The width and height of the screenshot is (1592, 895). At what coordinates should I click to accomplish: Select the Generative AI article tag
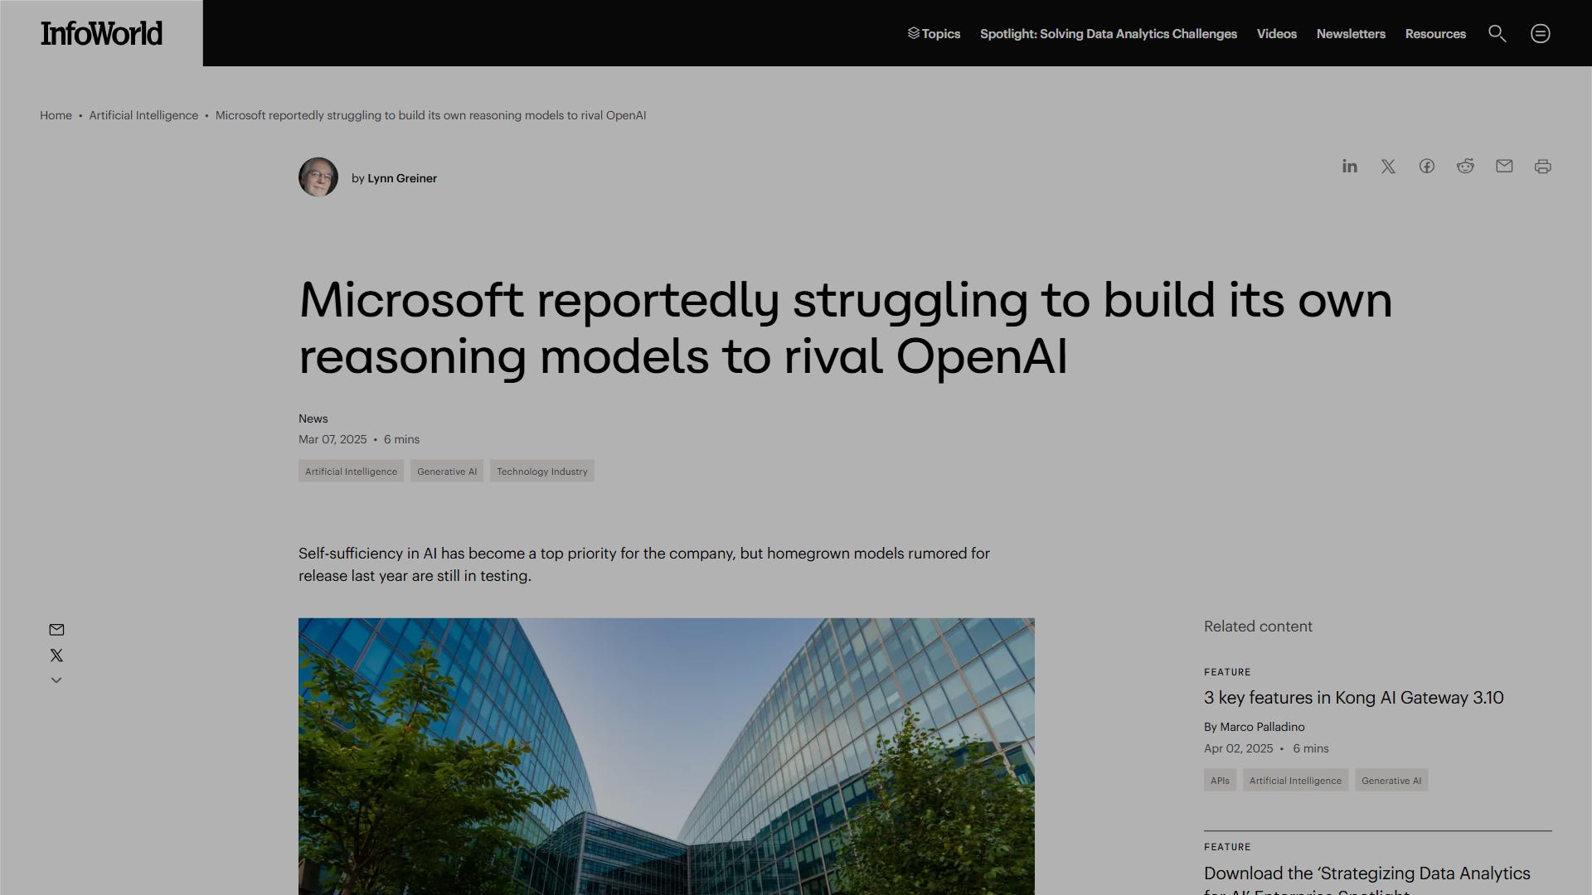point(447,472)
